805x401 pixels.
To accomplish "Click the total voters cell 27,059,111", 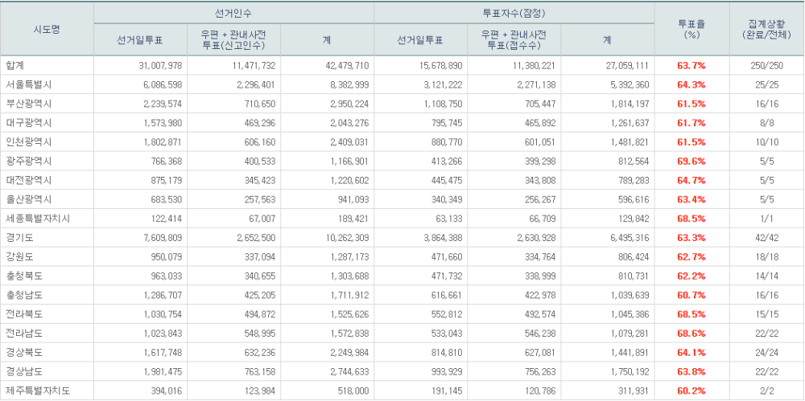I will coord(625,65).
